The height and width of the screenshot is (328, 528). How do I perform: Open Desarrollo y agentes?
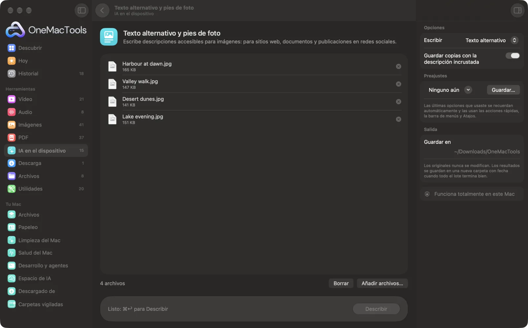click(x=46, y=266)
